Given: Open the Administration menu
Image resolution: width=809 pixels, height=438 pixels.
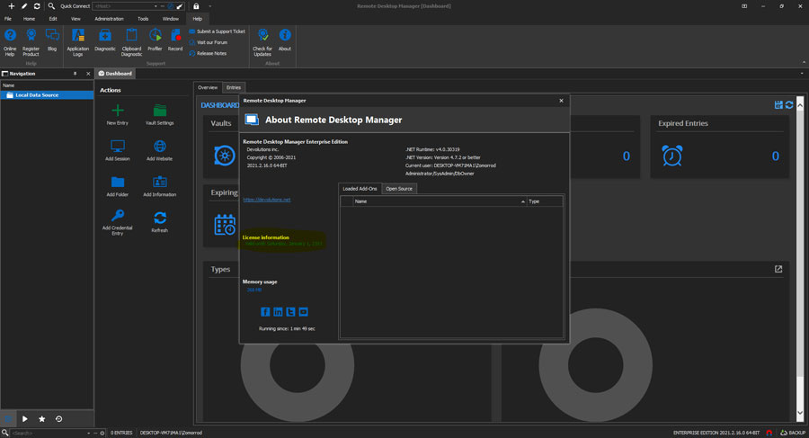Looking at the screenshot, I should 109,18.
